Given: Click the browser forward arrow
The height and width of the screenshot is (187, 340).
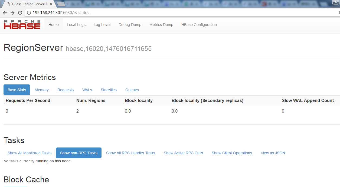Looking at the screenshot, I should click(12, 13).
